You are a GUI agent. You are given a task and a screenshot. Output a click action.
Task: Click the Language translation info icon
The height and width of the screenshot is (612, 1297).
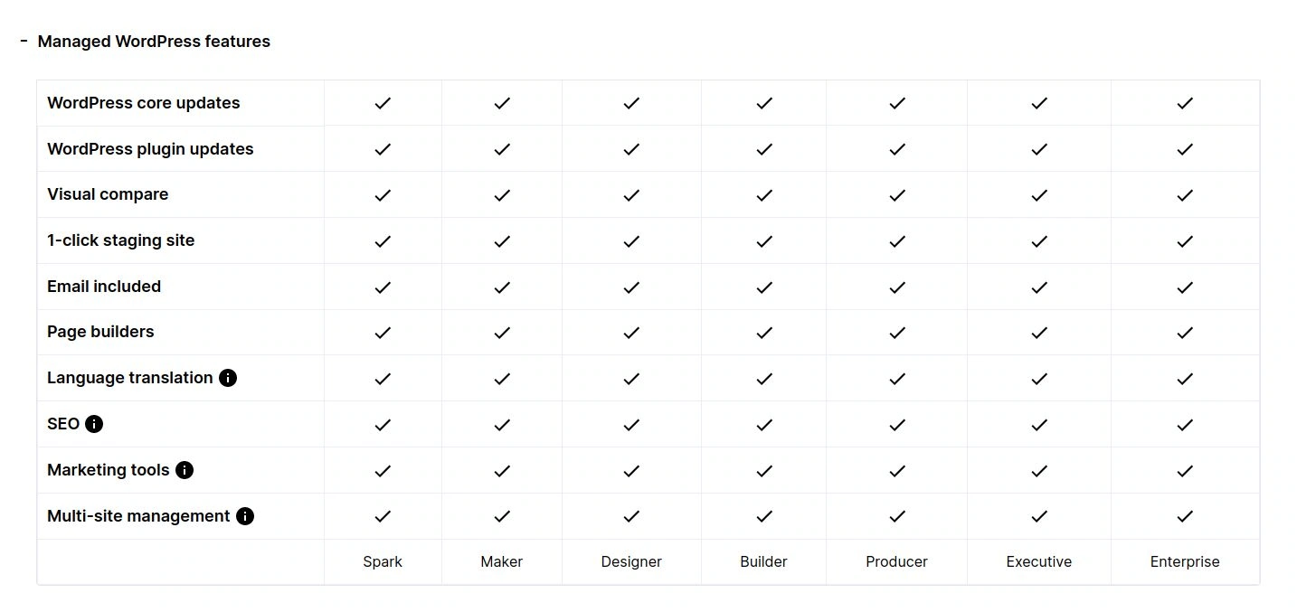pos(228,378)
